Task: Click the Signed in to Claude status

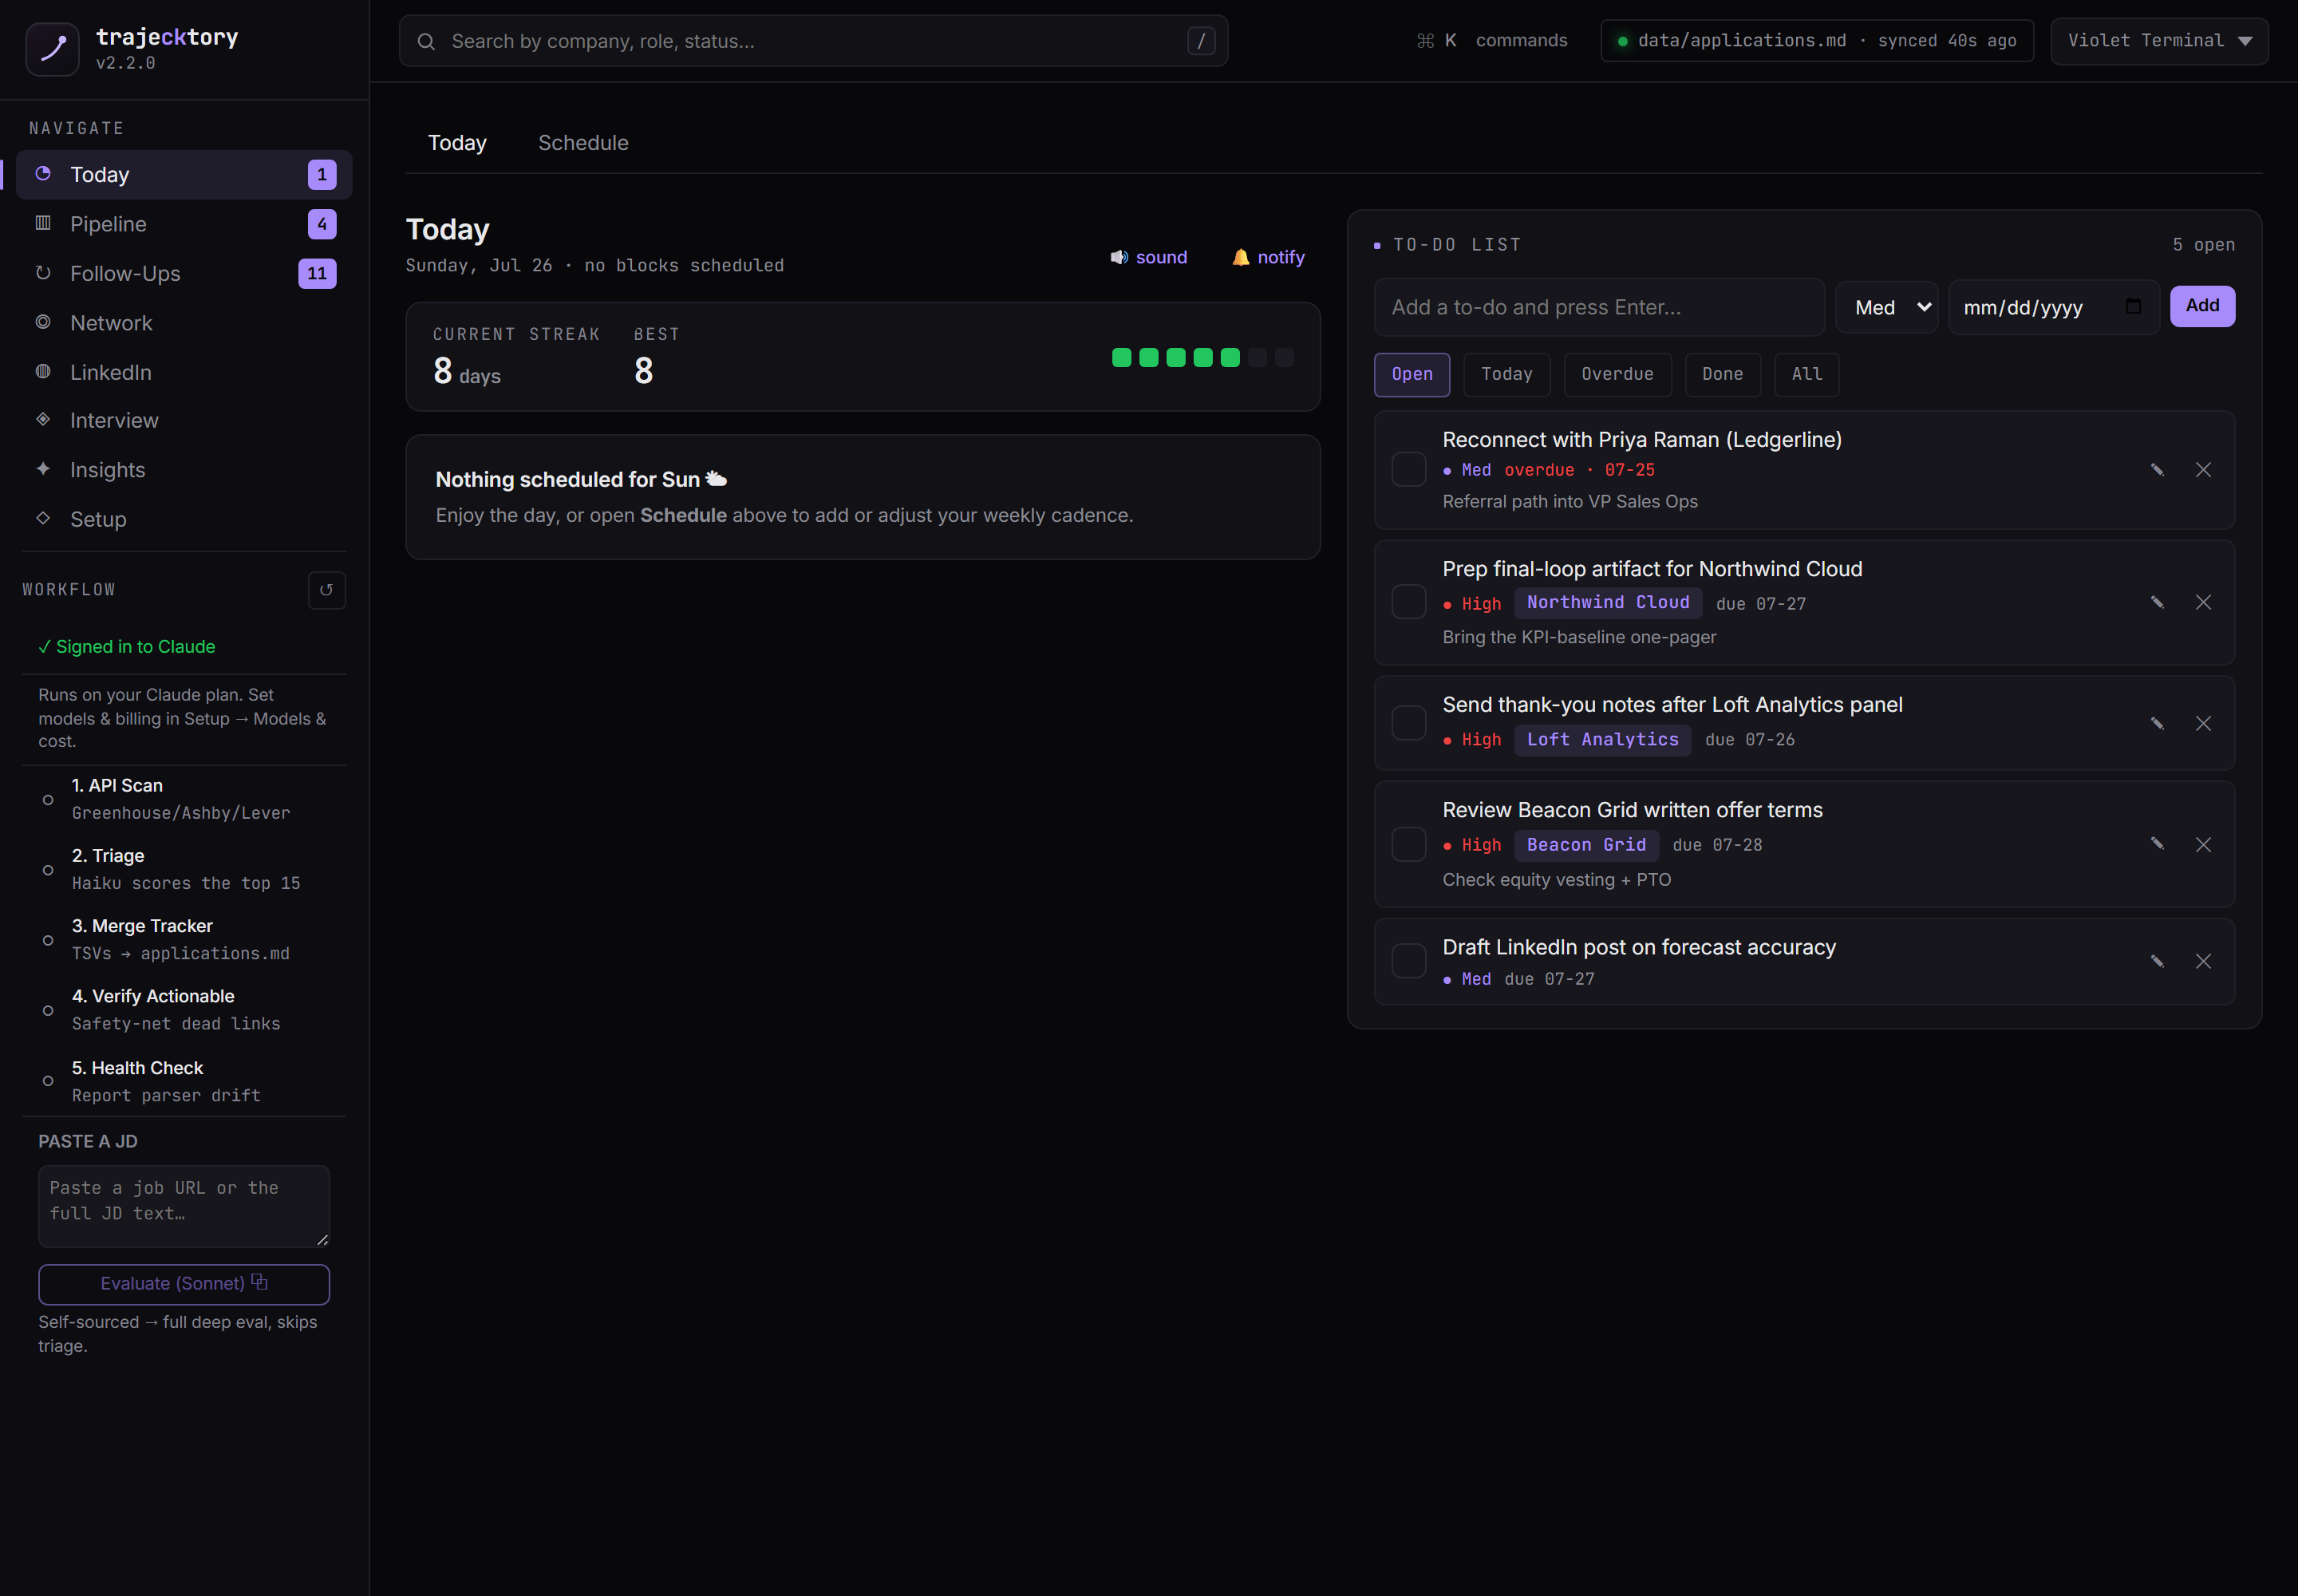Action: click(127, 647)
